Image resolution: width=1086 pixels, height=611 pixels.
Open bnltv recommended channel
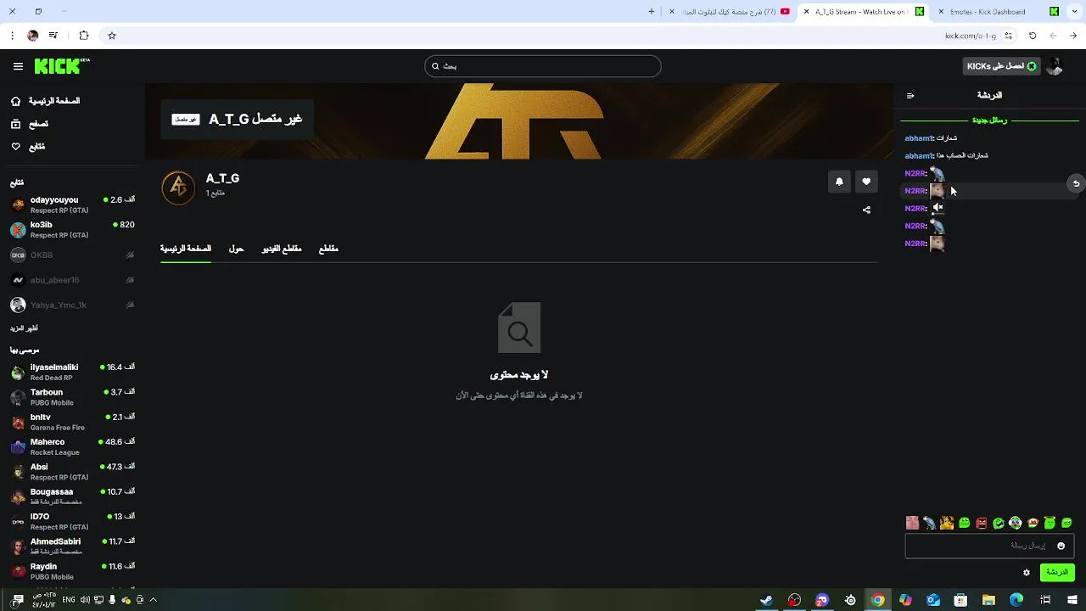click(73, 422)
